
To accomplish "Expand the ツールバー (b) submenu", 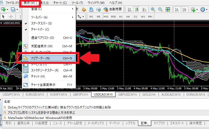I will pyautogui.click(x=49, y=17).
